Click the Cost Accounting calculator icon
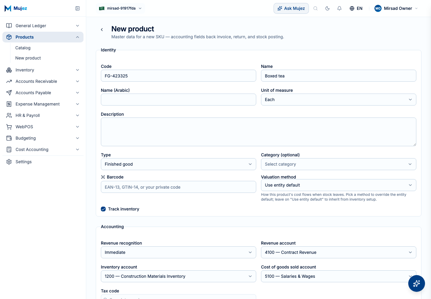The width and height of the screenshot is (431, 299). [x=9, y=149]
